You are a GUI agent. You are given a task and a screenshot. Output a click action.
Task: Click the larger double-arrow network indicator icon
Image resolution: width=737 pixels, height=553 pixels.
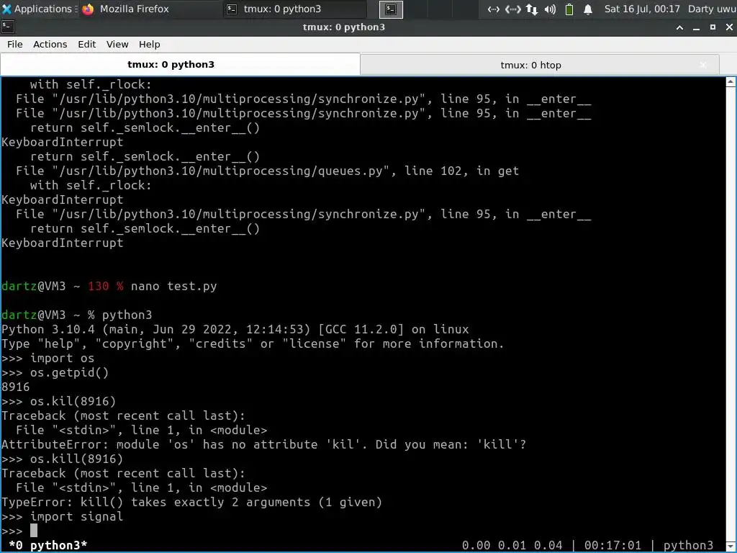tap(512, 9)
